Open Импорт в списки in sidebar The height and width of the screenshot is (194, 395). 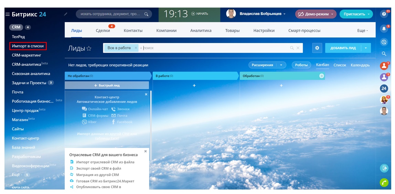click(x=28, y=46)
